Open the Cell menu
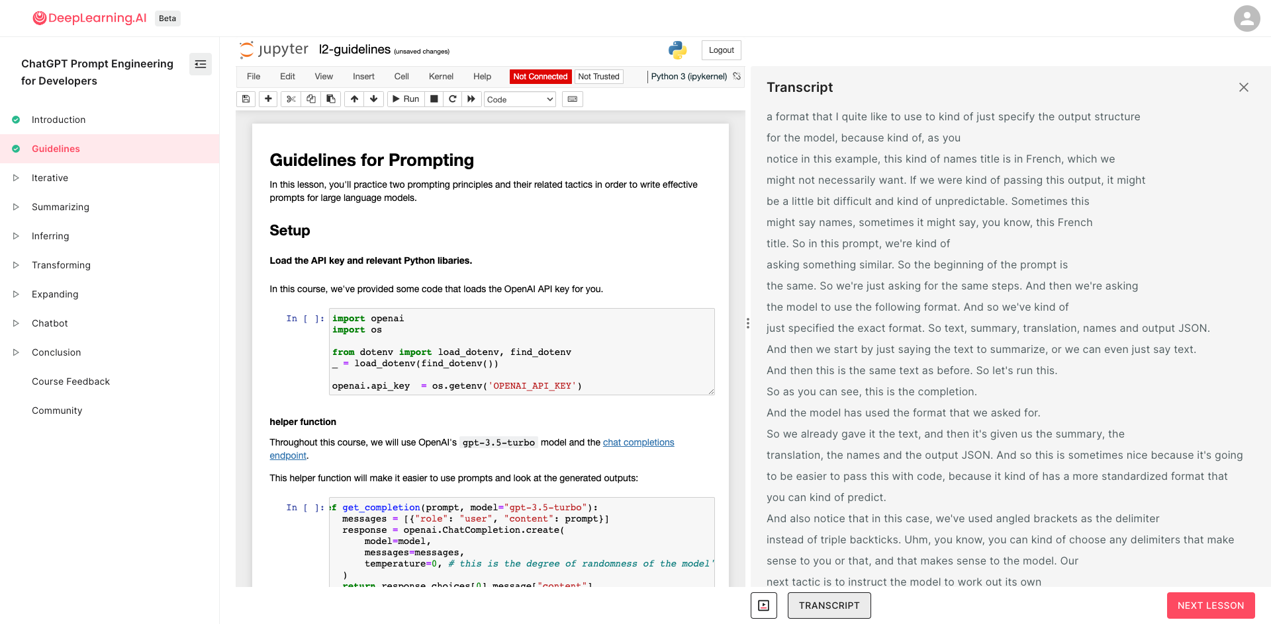 [402, 77]
